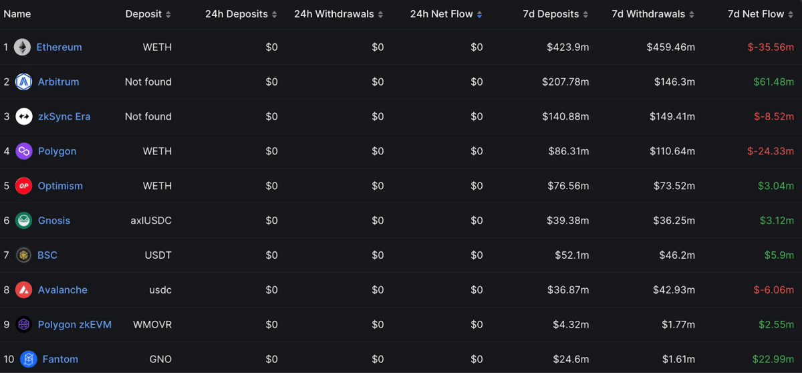Click the Fantom chain logo icon
Image resolution: width=802 pixels, height=373 pixels.
coord(29,360)
